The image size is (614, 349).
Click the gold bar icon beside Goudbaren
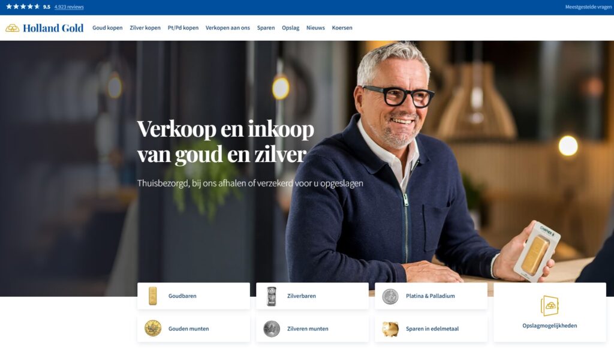coord(153,296)
